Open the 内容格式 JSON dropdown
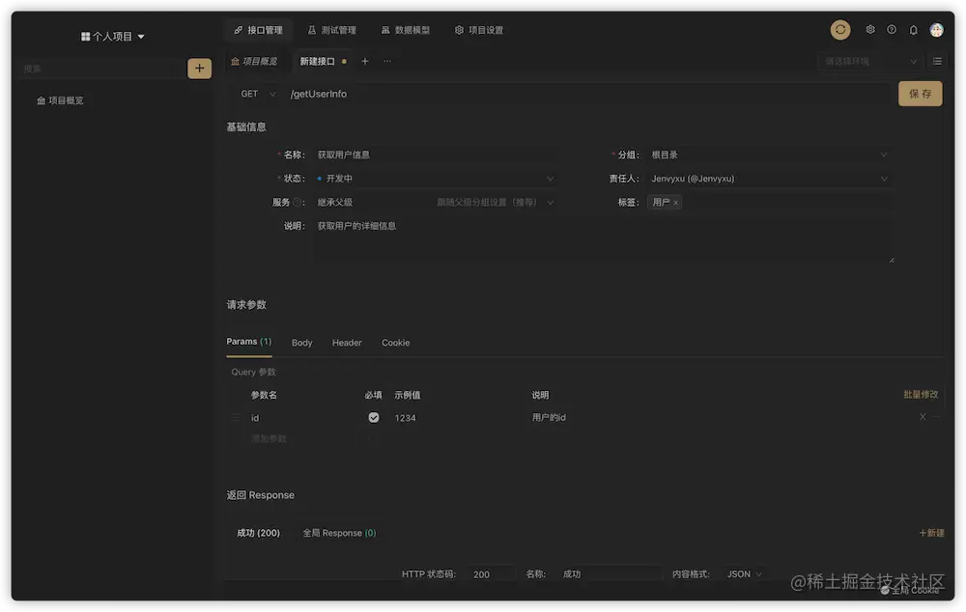Viewport: 966px width, 612px height. point(742,573)
